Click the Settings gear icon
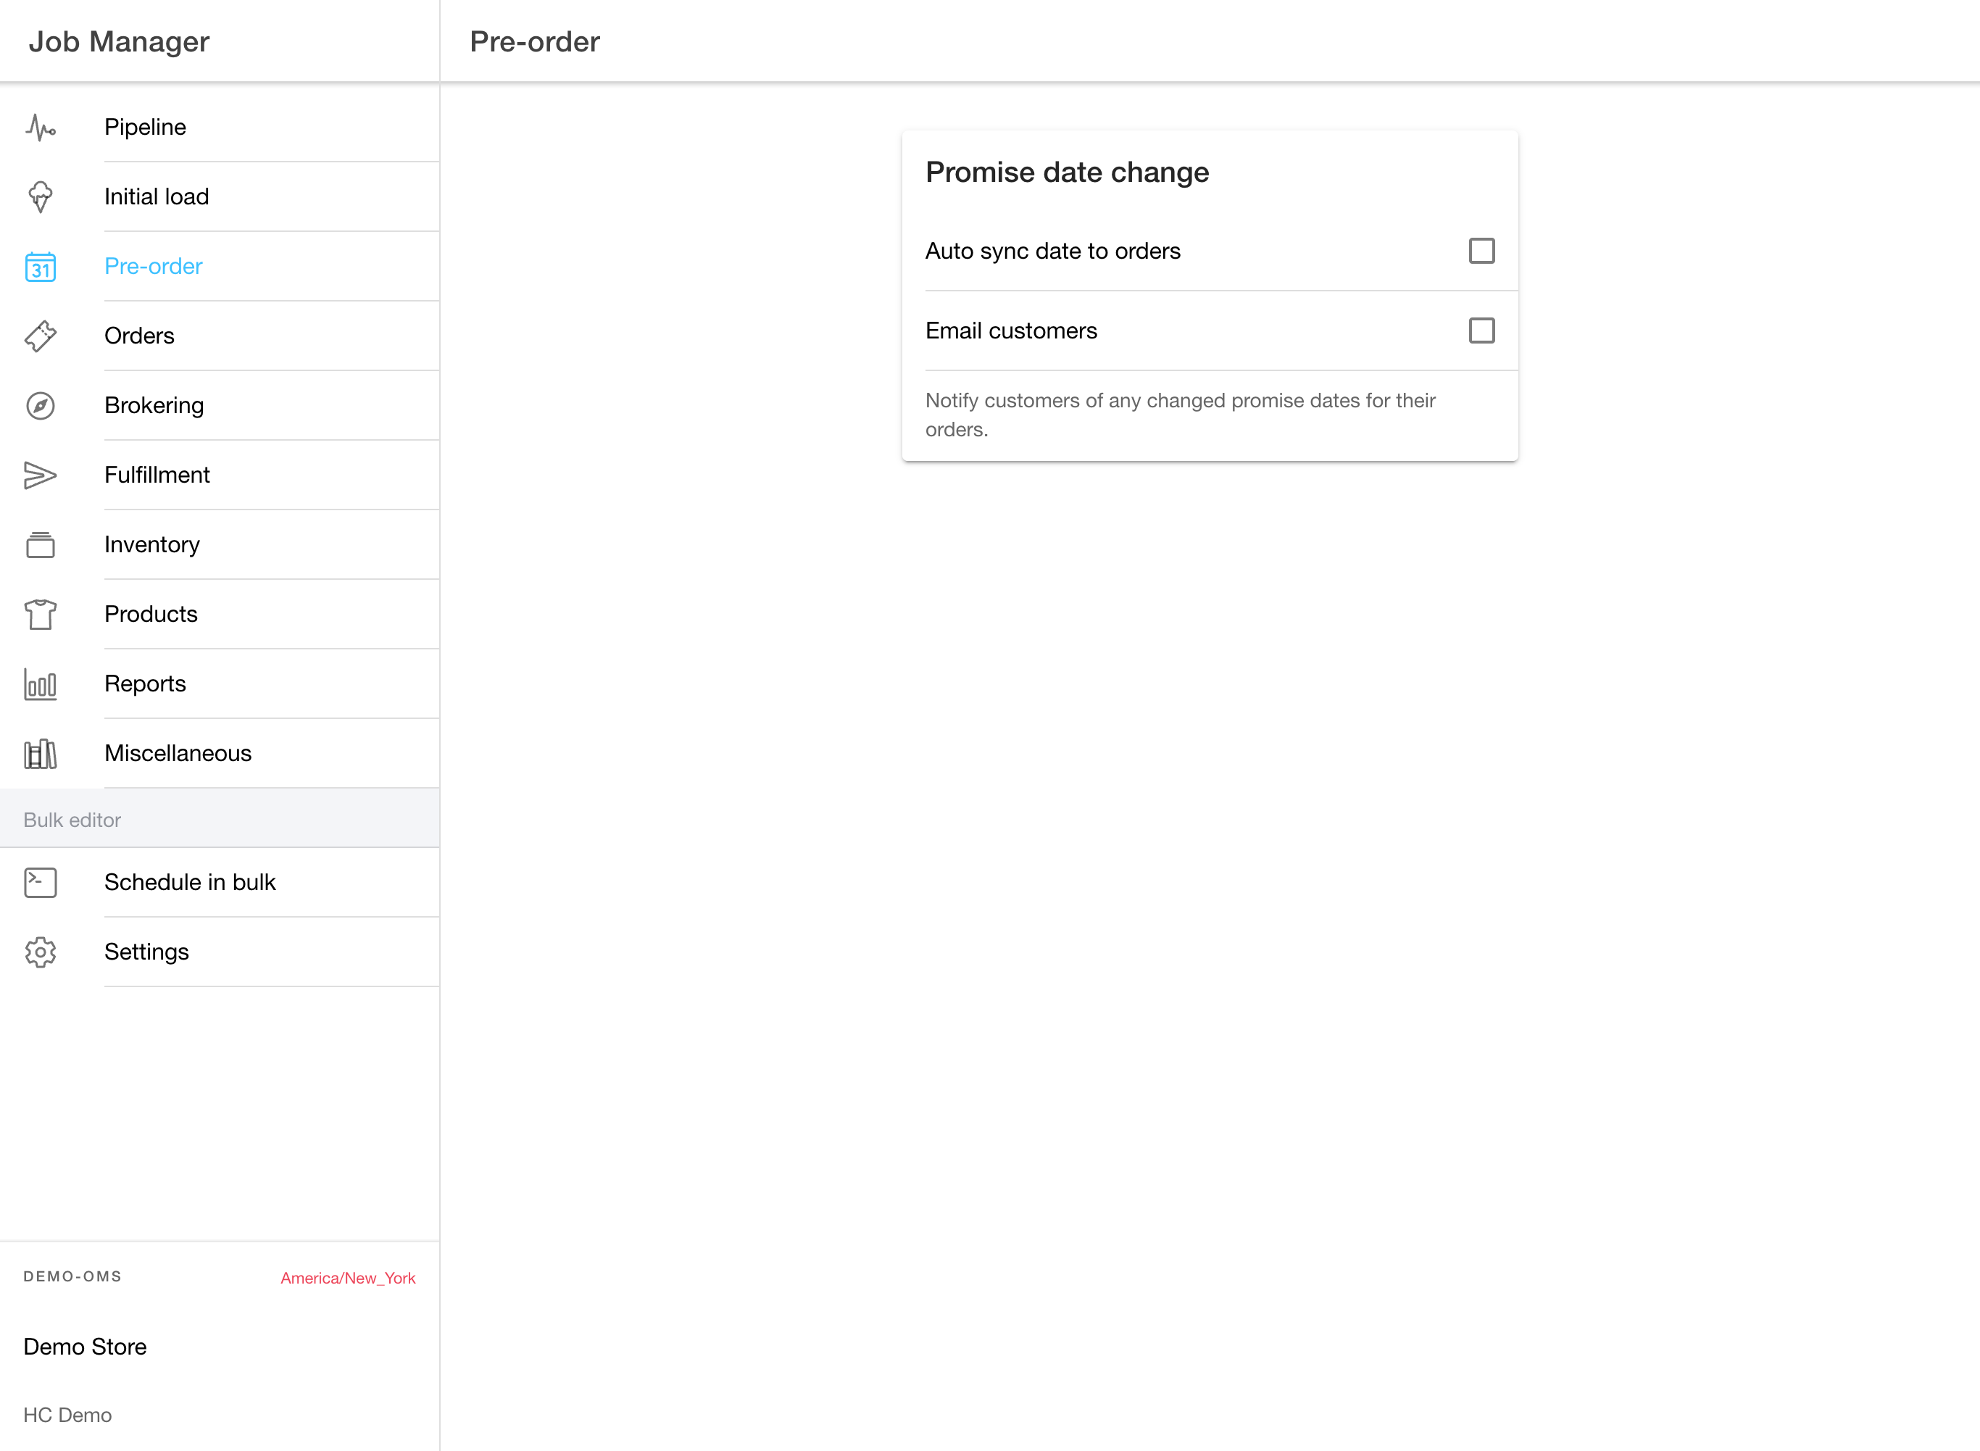1980x1451 pixels. click(41, 951)
